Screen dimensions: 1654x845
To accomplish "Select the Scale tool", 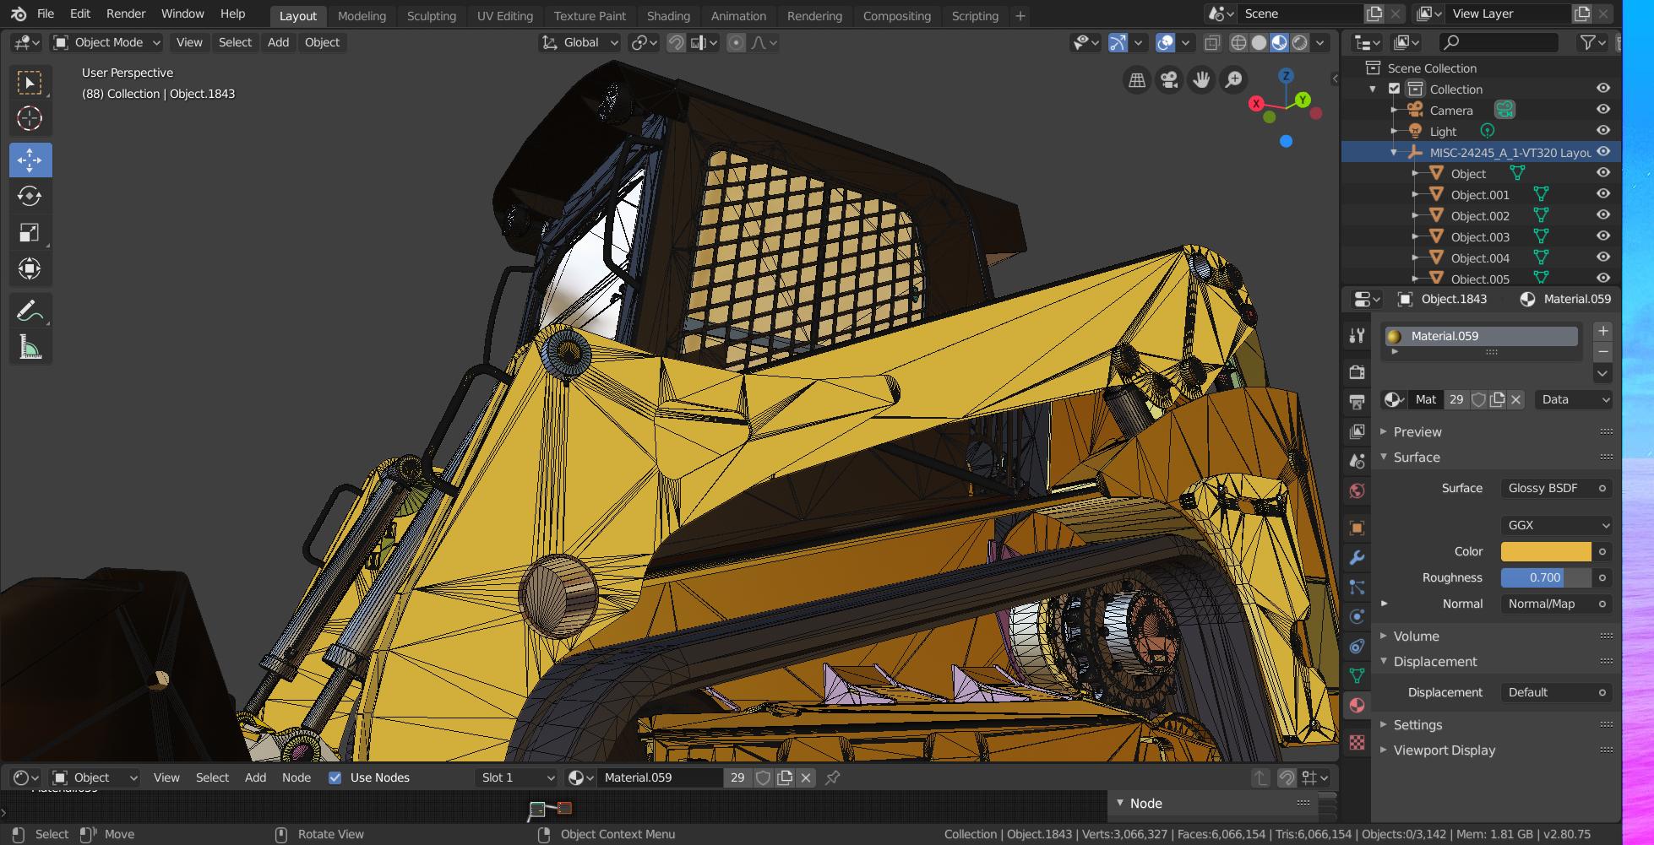I will (x=30, y=233).
